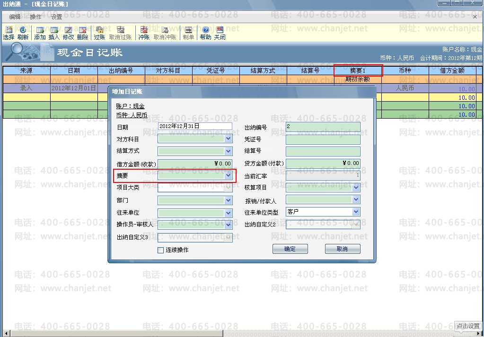Image resolution: width=484 pixels, height=337 pixels.
Task: Open the 操作 menu
Action: click(35, 17)
